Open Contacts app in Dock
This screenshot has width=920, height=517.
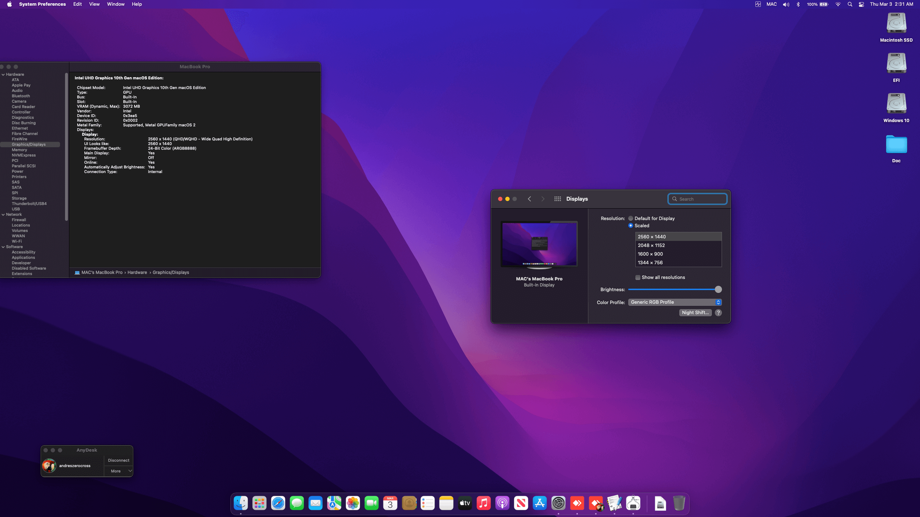409,503
